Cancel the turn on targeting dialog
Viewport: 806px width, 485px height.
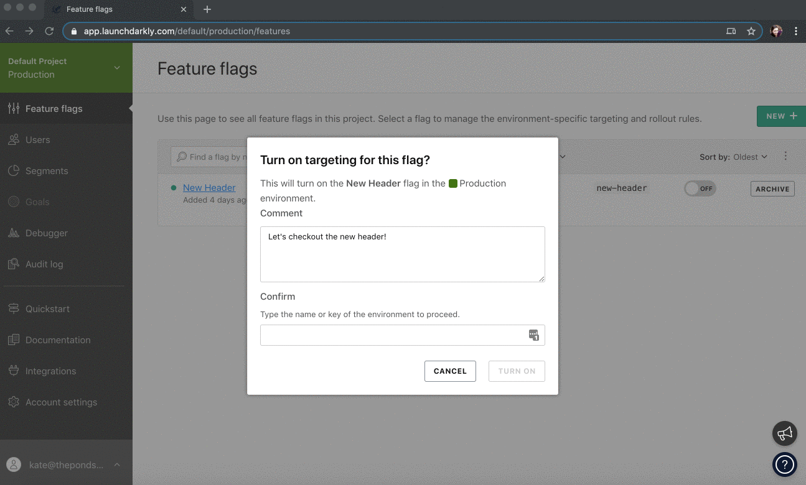point(450,371)
